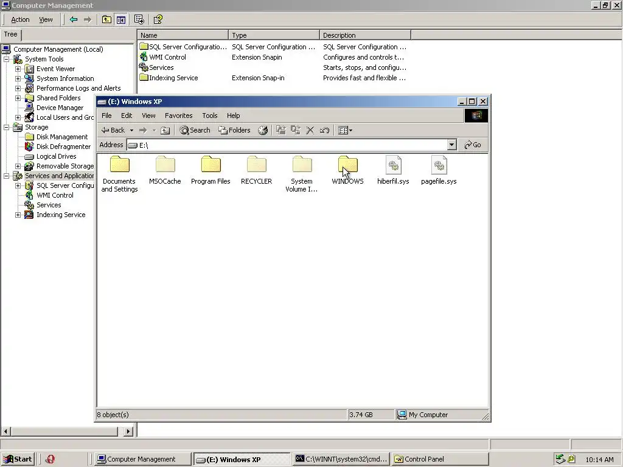Select Disk Defragmenter in the tree
Viewport: 623px width, 467px height.
click(63, 147)
